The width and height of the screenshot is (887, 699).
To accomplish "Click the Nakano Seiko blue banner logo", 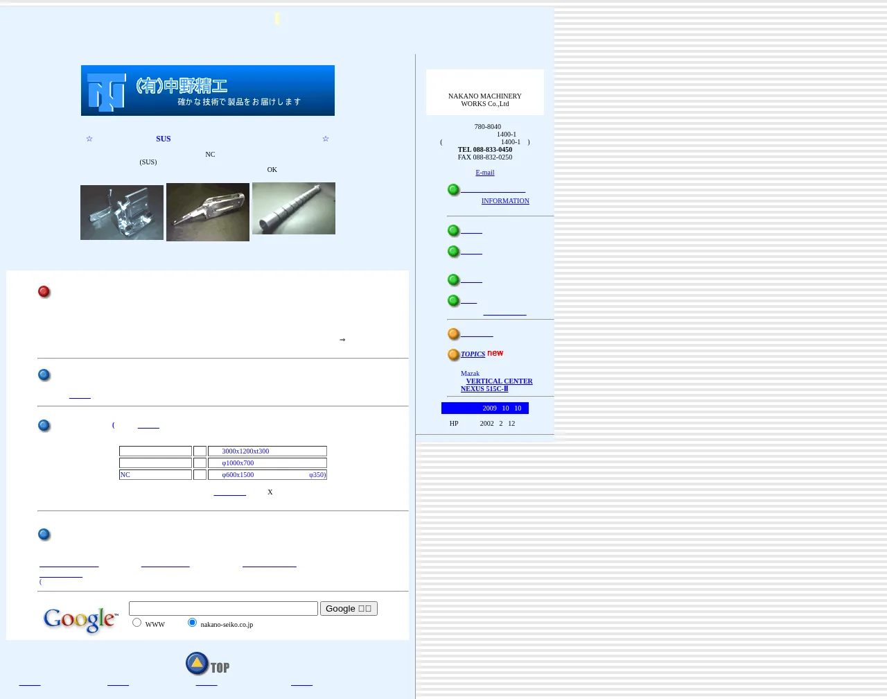I will [x=207, y=91].
